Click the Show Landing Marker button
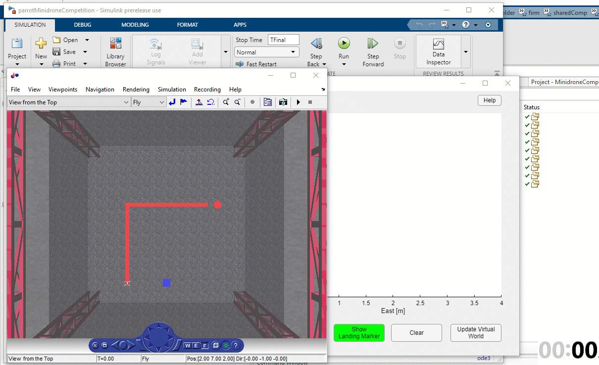The image size is (599, 365). (359, 333)
